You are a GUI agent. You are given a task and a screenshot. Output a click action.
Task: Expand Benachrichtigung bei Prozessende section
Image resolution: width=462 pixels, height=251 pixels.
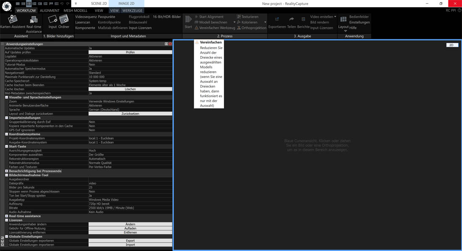(6, 171)
